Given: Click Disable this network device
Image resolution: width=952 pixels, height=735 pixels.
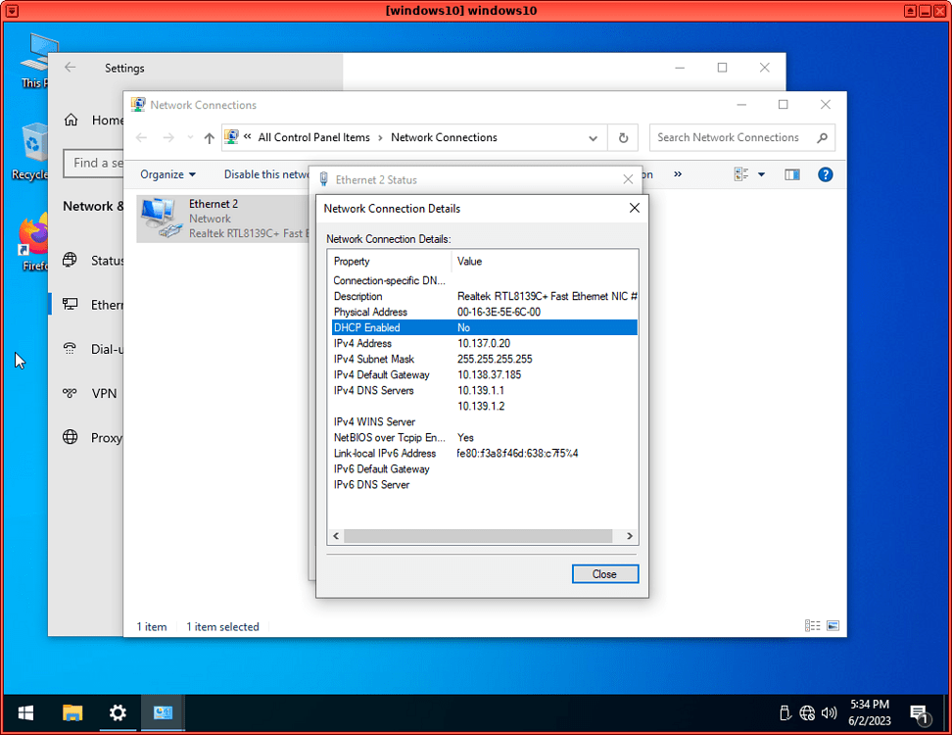Looking at the screenshot, I should click(266, 174).
